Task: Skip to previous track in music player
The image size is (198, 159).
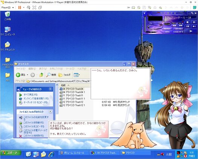Action: pos(187,26)
